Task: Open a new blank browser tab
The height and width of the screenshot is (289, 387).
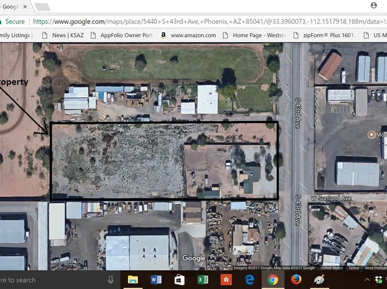Action: [42, 7]
